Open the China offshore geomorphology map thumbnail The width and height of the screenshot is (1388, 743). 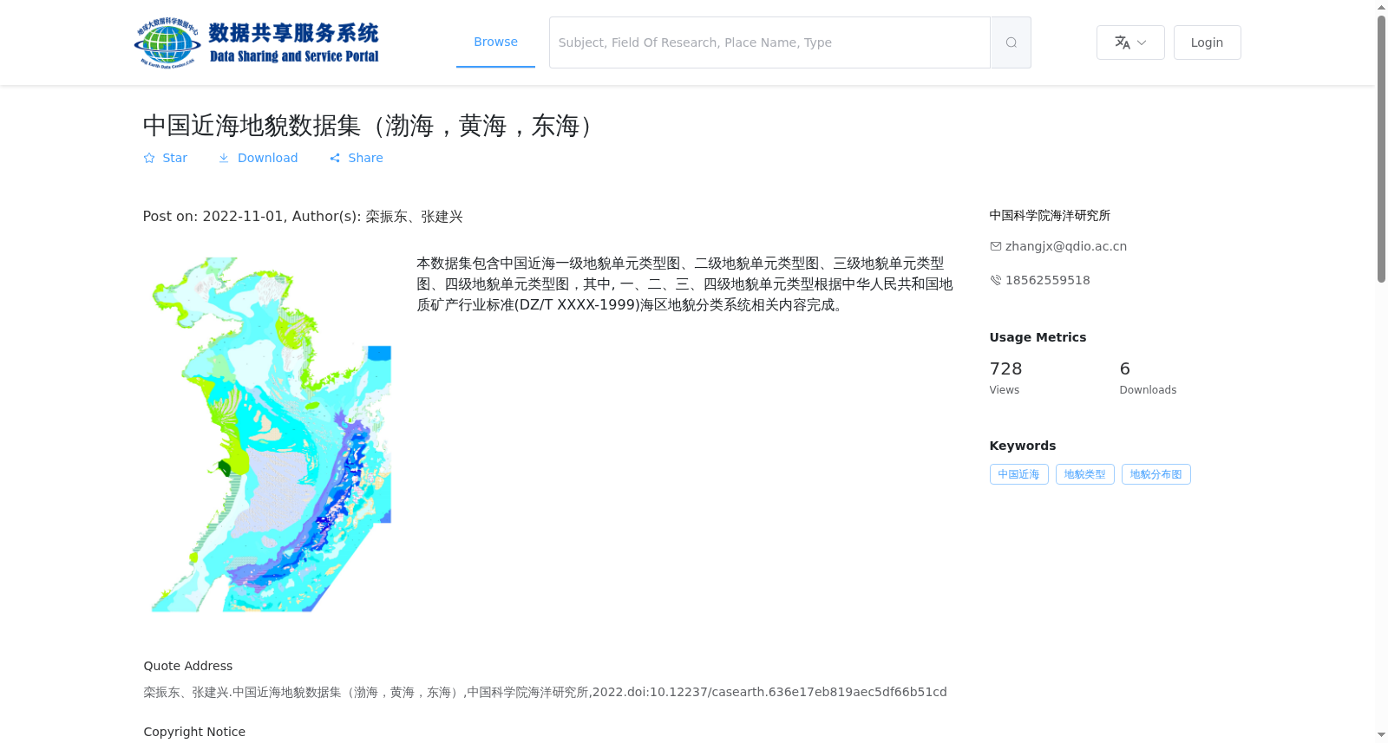tap(271, 433)
